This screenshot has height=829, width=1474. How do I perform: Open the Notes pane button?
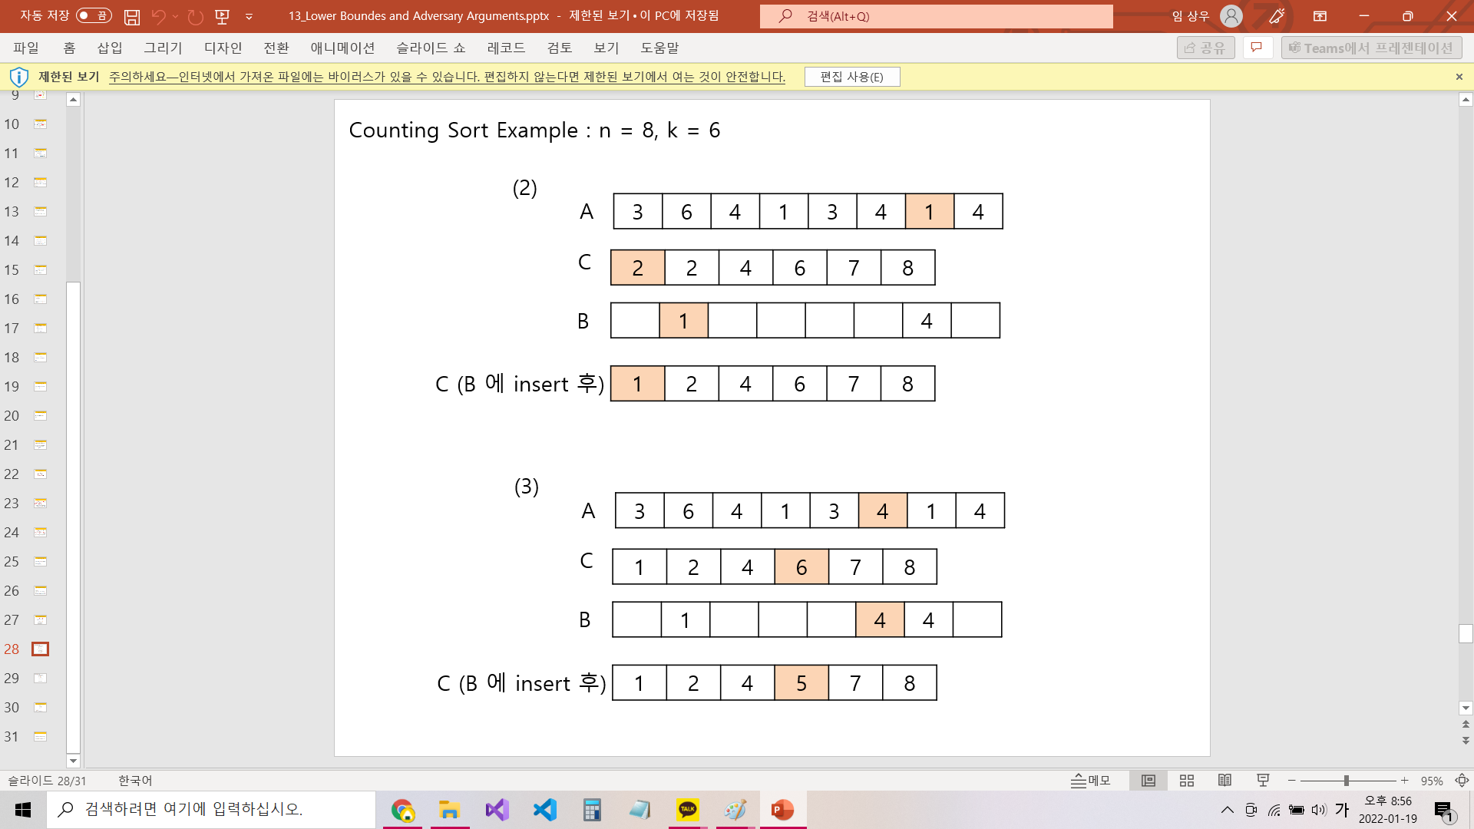1091,781
